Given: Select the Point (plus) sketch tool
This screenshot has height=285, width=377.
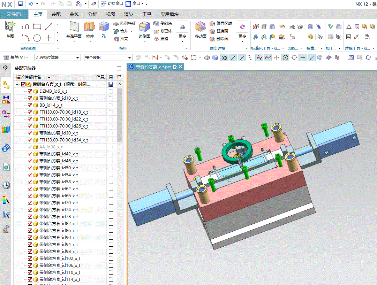Looking at the screenshot, I should [x=48, y=38].
